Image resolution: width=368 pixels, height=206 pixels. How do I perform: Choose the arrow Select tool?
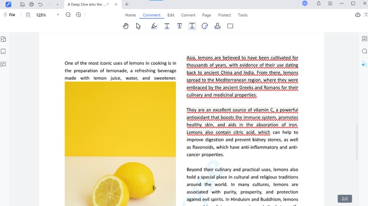coord(138,26)
